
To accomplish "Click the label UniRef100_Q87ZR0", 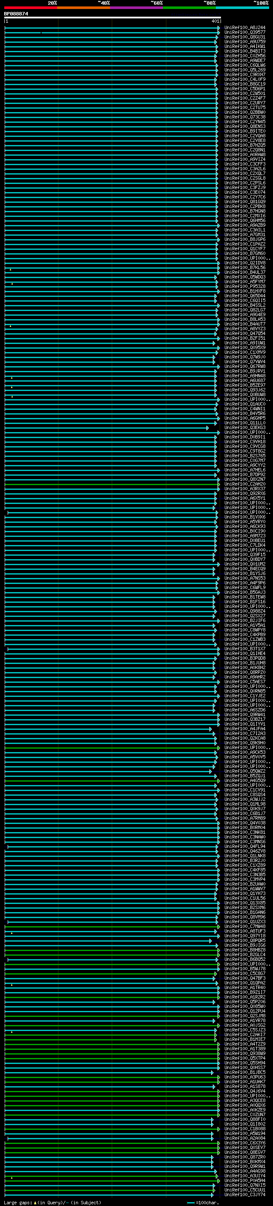I will coord(244,1157).
